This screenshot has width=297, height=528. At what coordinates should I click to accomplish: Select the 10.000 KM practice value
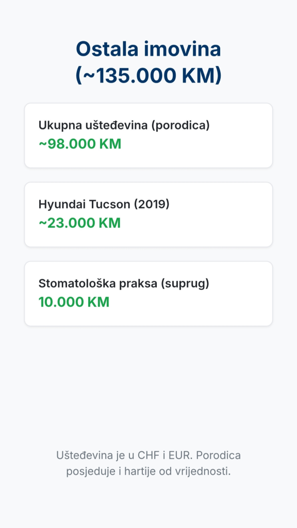[x=74, y=302]
